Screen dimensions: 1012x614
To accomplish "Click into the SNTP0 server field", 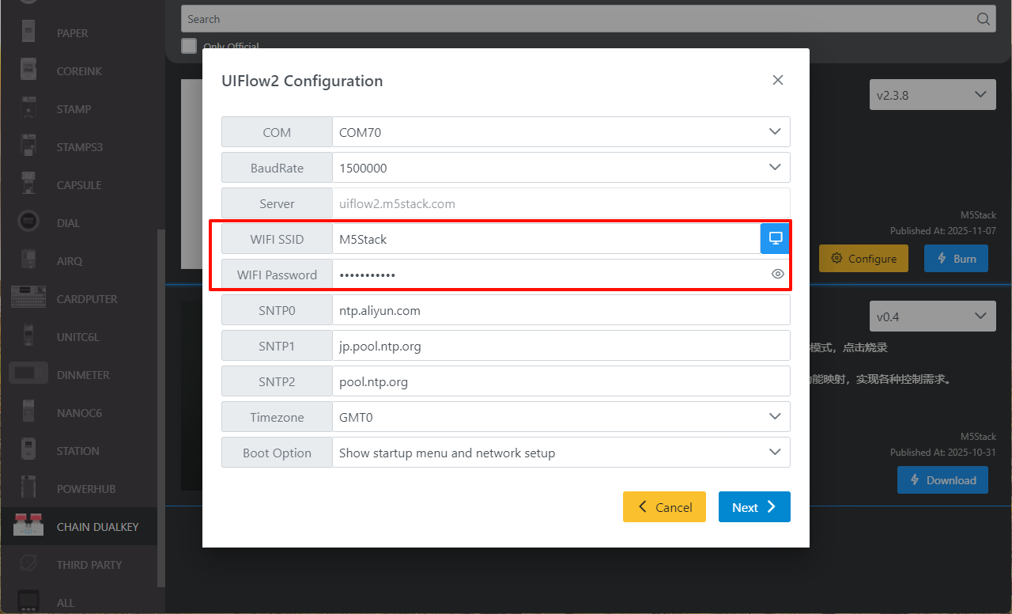I will click(561, 310).
